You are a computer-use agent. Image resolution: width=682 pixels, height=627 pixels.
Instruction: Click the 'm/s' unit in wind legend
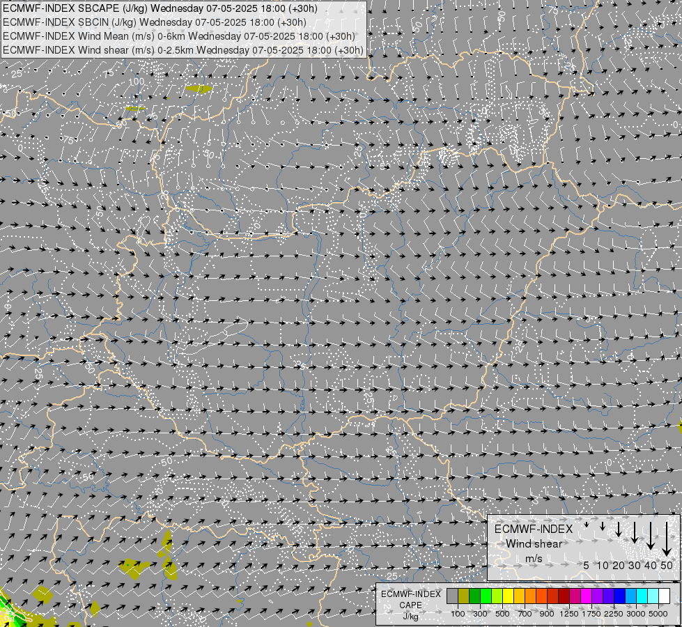534,559
